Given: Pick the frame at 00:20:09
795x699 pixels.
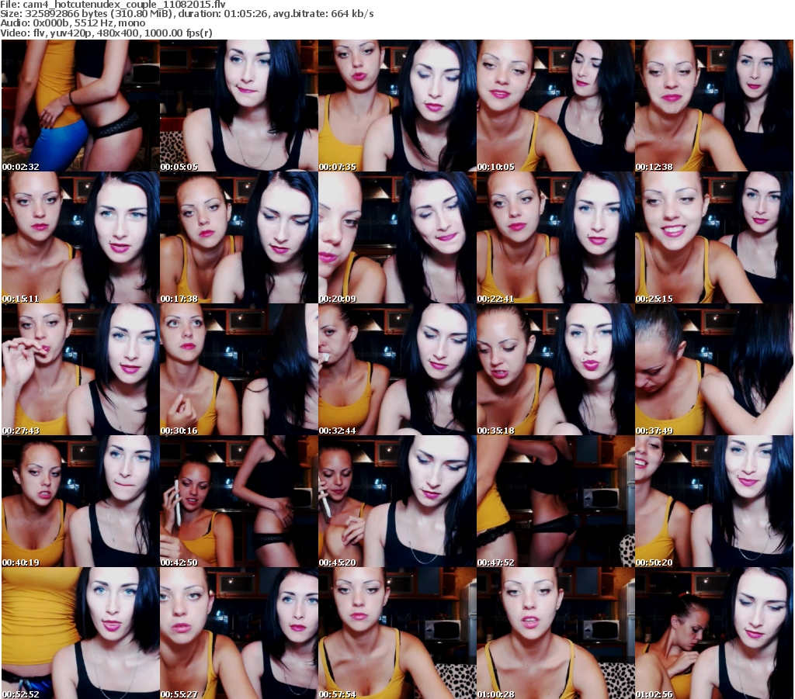Looking at the screenshot, I should (x=397, y=237).
